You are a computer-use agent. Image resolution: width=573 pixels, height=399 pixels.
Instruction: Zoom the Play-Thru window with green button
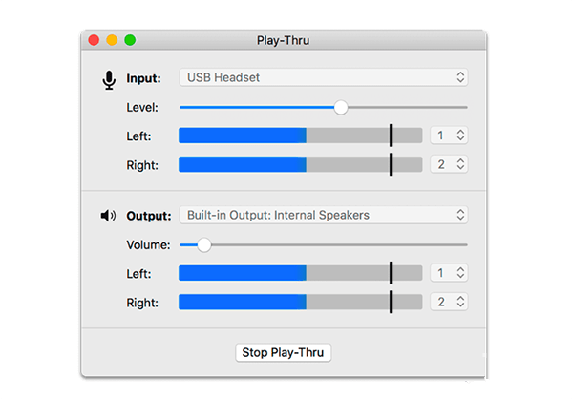click(130, 40)
